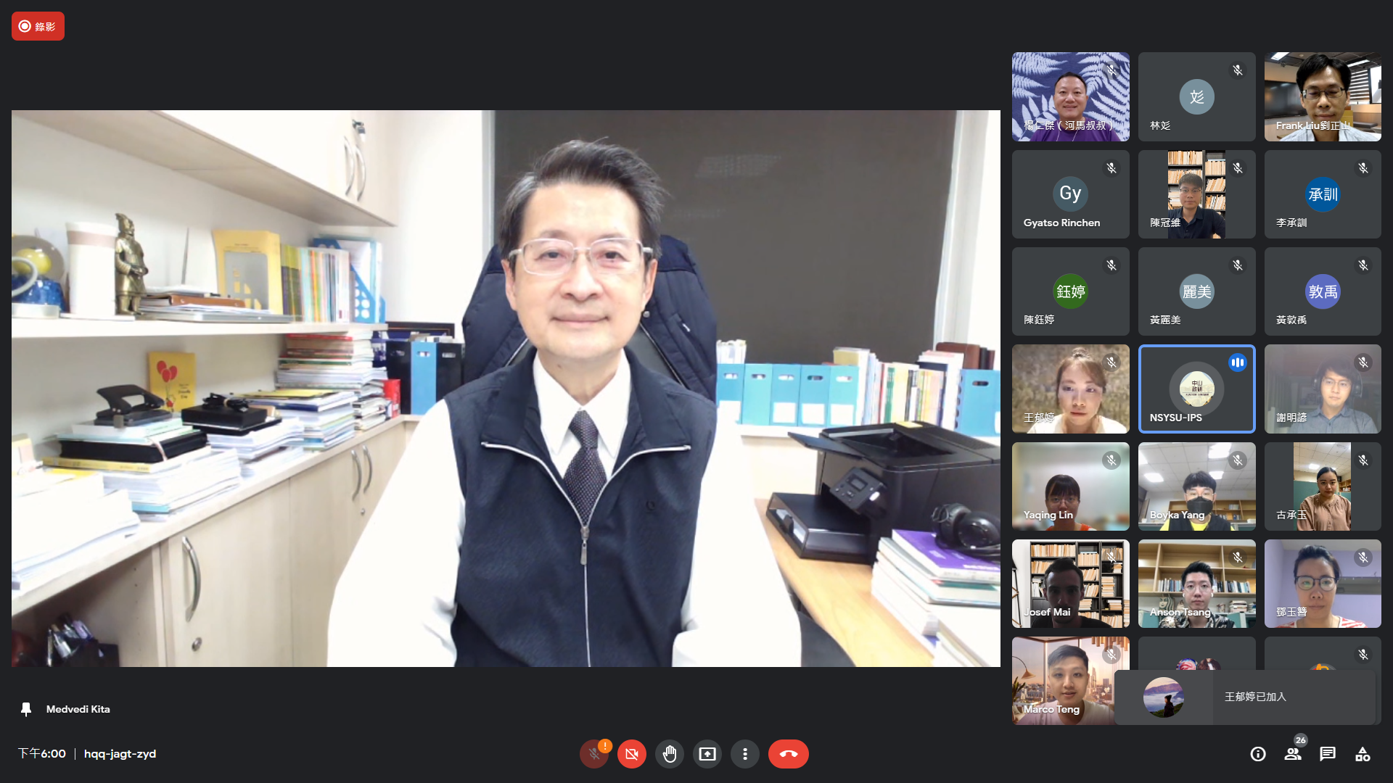Open the chat panel
1393x783 pixels.
[1328, 754]
